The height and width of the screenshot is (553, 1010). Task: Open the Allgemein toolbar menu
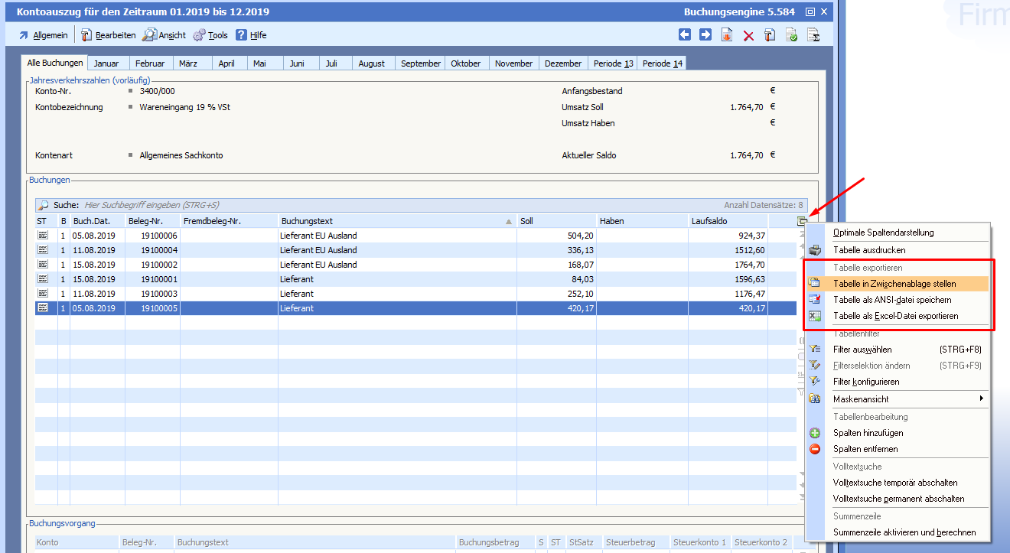click(43, 35)
